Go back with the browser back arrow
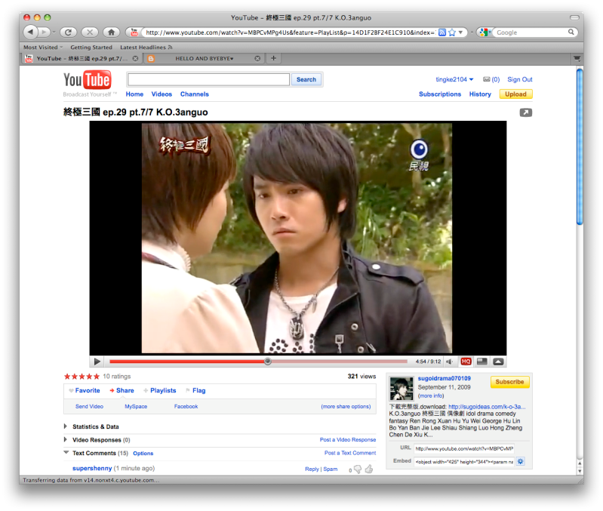The height and width of the screenshot is (511, 603). click(x=31, y=32)
